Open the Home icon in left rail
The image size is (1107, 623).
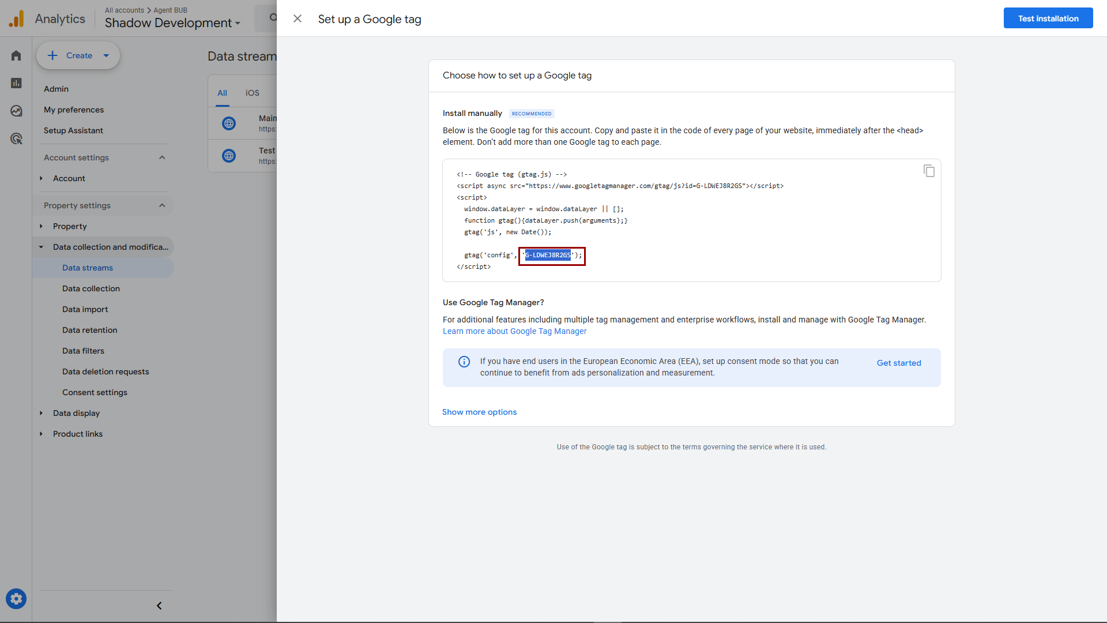tap(16, 55)
